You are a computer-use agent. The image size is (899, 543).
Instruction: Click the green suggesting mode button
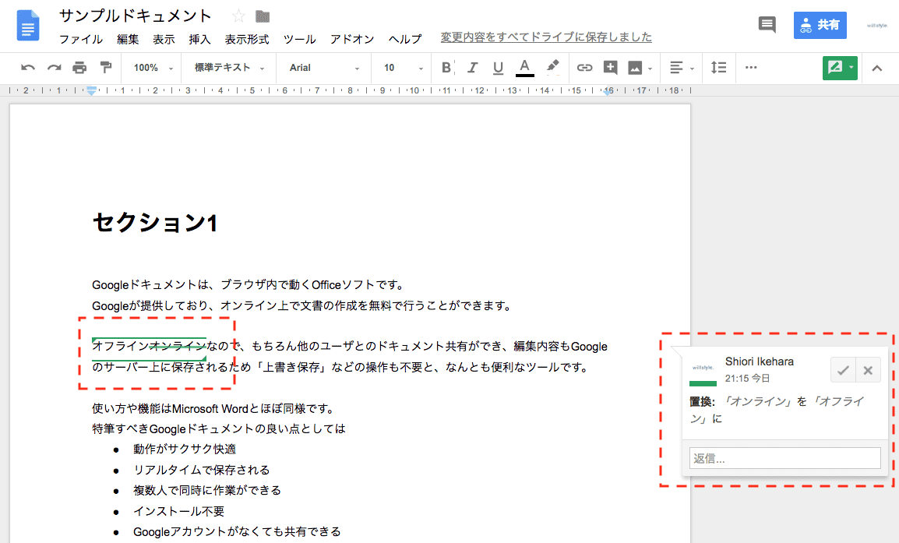(x=835, y=68)
